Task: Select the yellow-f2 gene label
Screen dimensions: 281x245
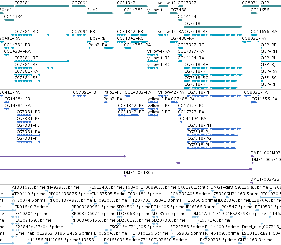Action: click(x=167, y=3)
